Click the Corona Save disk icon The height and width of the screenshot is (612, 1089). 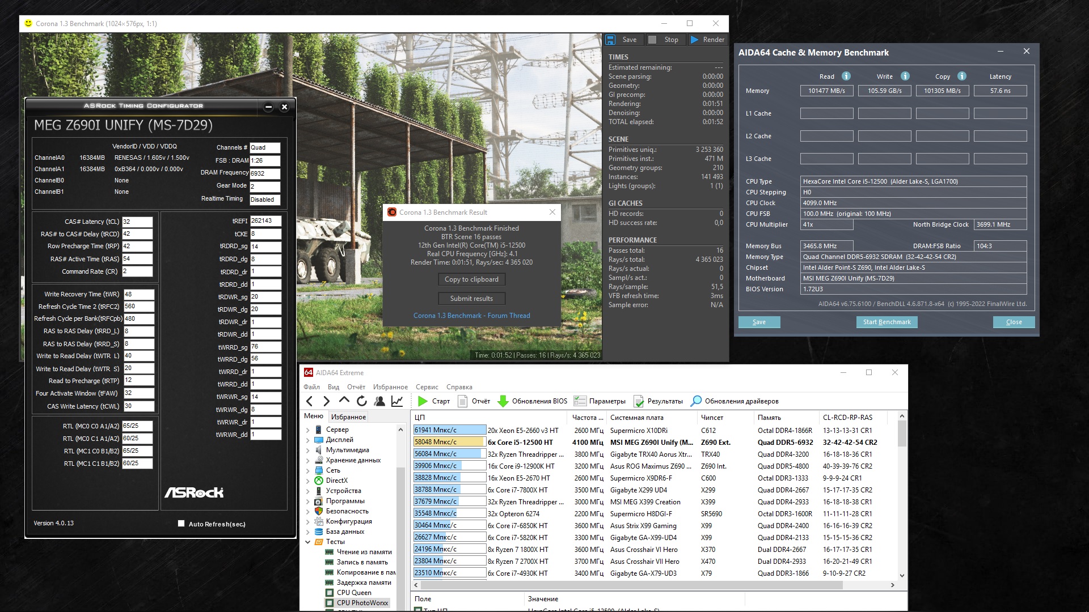click(x=610, y=40)
